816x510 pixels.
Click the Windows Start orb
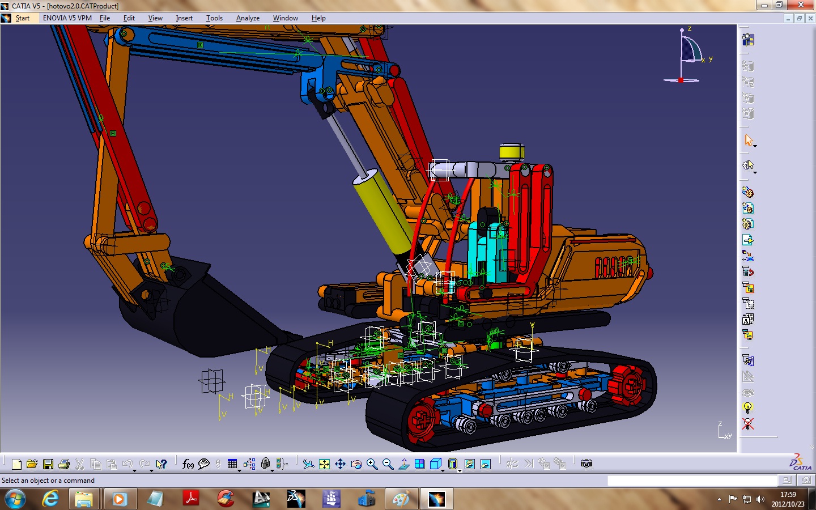(15, 499)
